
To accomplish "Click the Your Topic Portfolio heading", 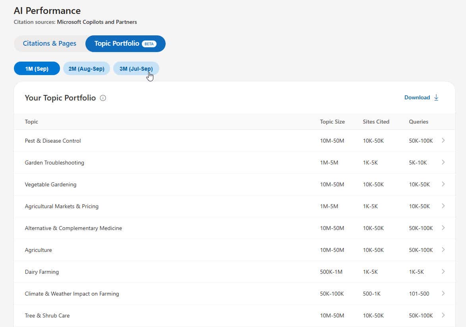I will 60,98.
